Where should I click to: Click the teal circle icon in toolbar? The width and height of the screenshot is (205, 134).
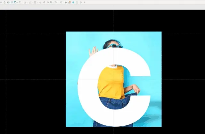click(73, 2)
